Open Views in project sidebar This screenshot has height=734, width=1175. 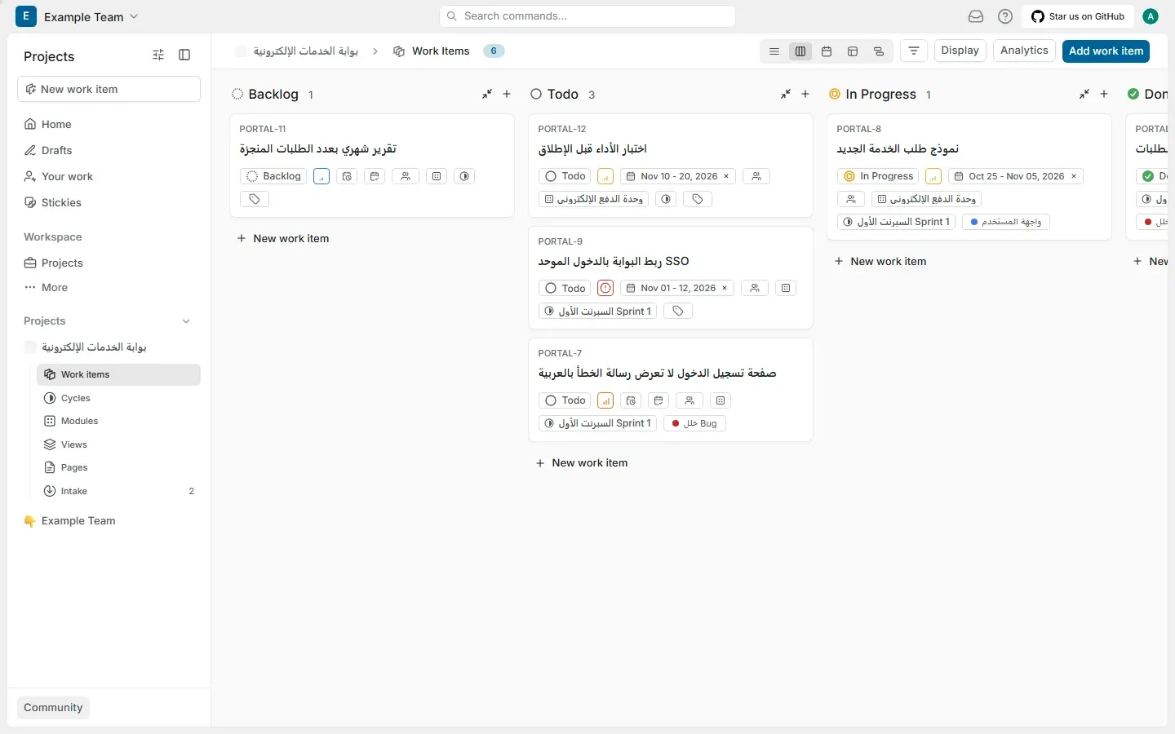pos(118,444)
